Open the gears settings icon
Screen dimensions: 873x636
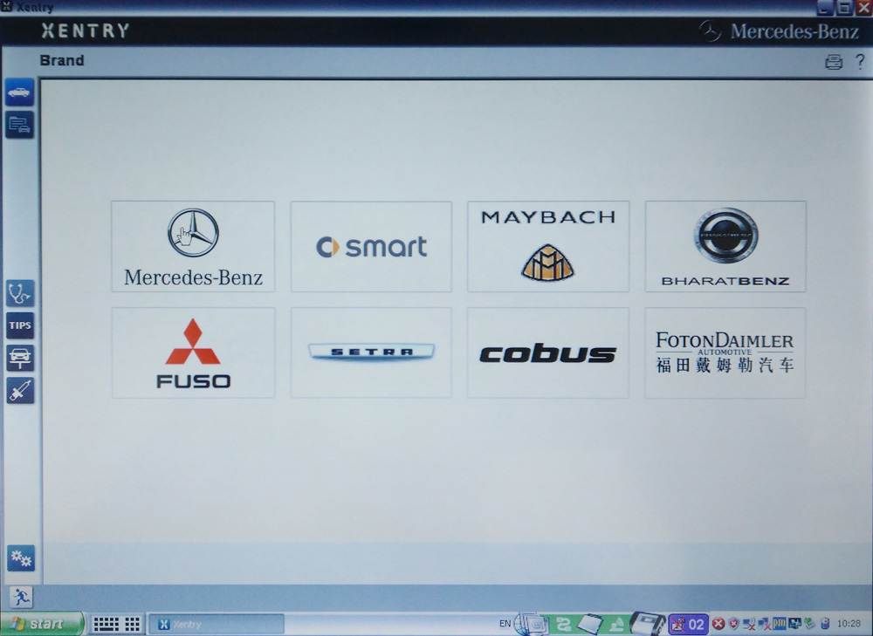coord(21,558)
